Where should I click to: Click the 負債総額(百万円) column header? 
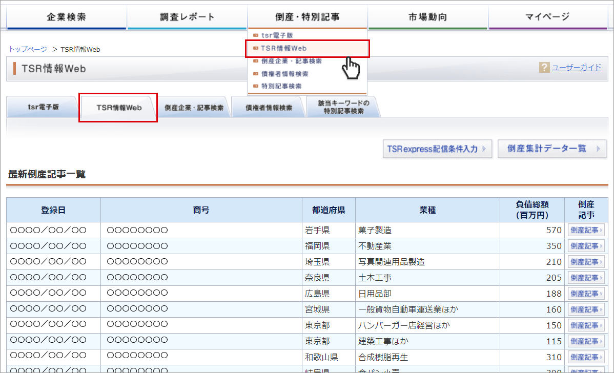(x=532, y=210)
